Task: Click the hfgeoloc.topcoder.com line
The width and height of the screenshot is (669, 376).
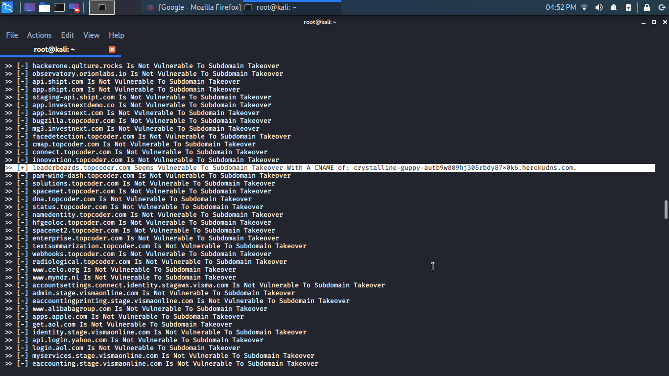Action: pyautogui.click(x=138, y=222)
